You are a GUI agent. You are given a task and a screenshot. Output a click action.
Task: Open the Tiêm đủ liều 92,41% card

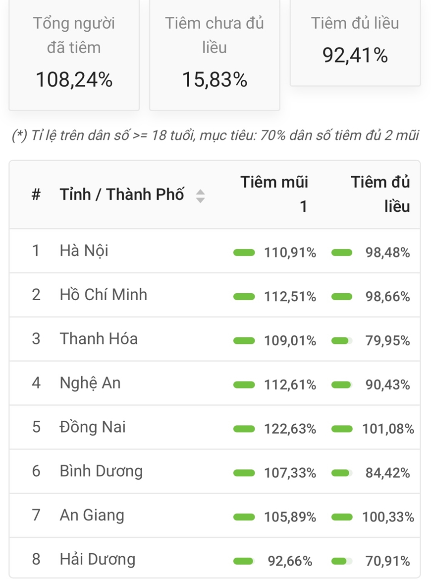355,43
